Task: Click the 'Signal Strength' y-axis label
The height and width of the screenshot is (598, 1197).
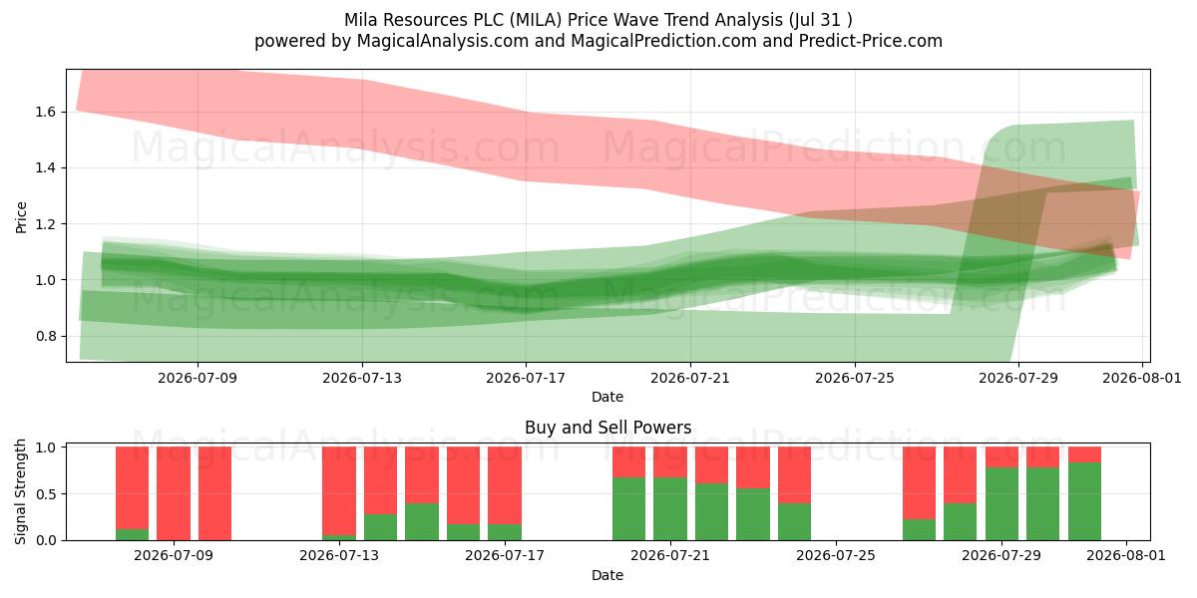Action: click(x=22, y=493)
